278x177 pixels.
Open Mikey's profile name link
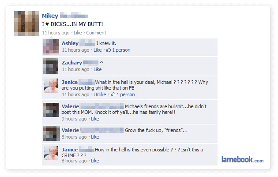[50, 16]
